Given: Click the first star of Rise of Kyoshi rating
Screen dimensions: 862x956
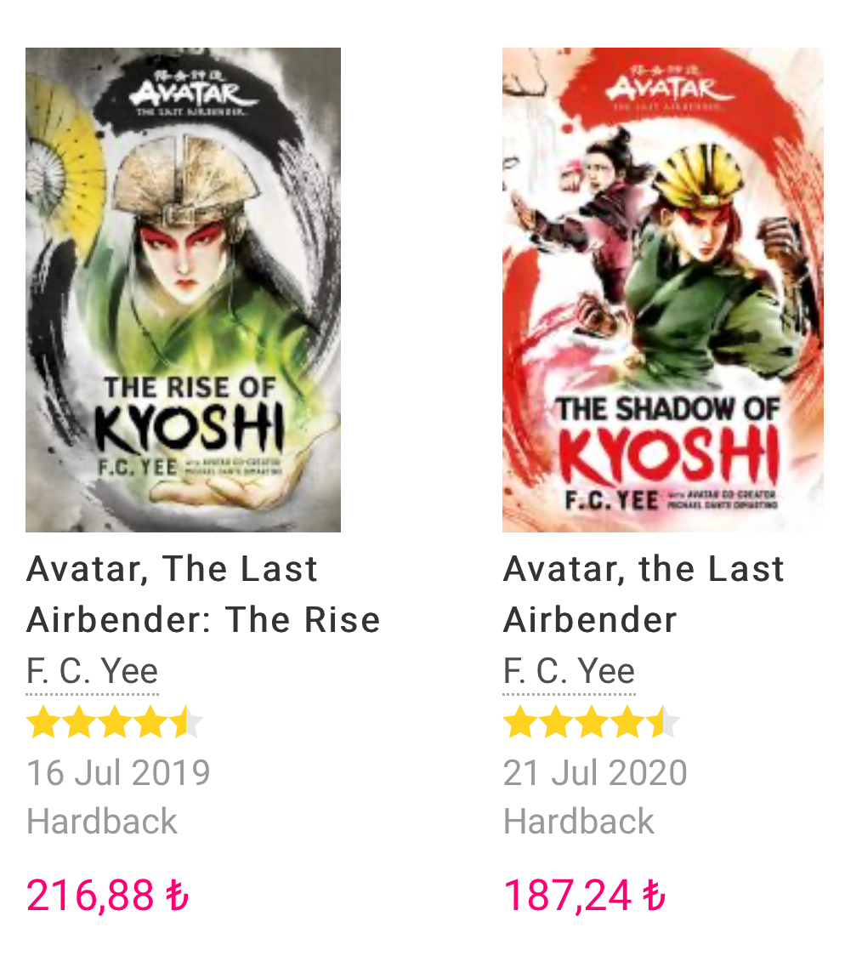Looking at the screenshot, I should 43,723.
